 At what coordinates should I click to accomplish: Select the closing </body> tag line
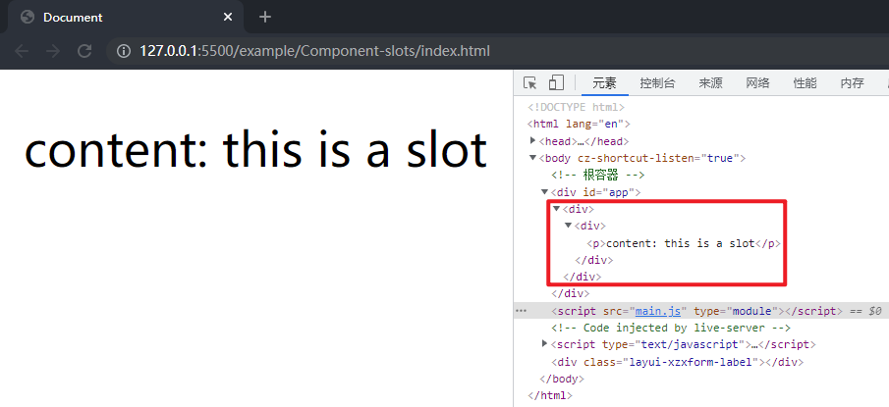561,379
